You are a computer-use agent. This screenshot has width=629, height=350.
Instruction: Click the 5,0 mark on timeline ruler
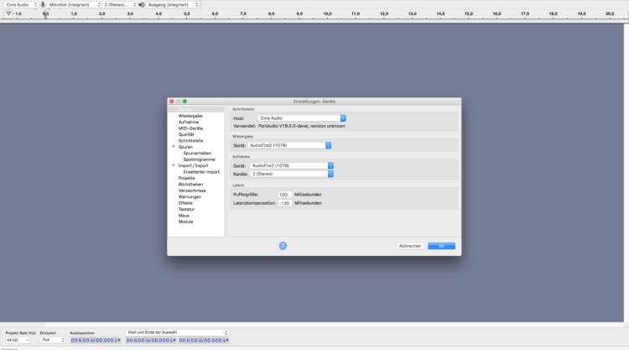tap(186, 13)
